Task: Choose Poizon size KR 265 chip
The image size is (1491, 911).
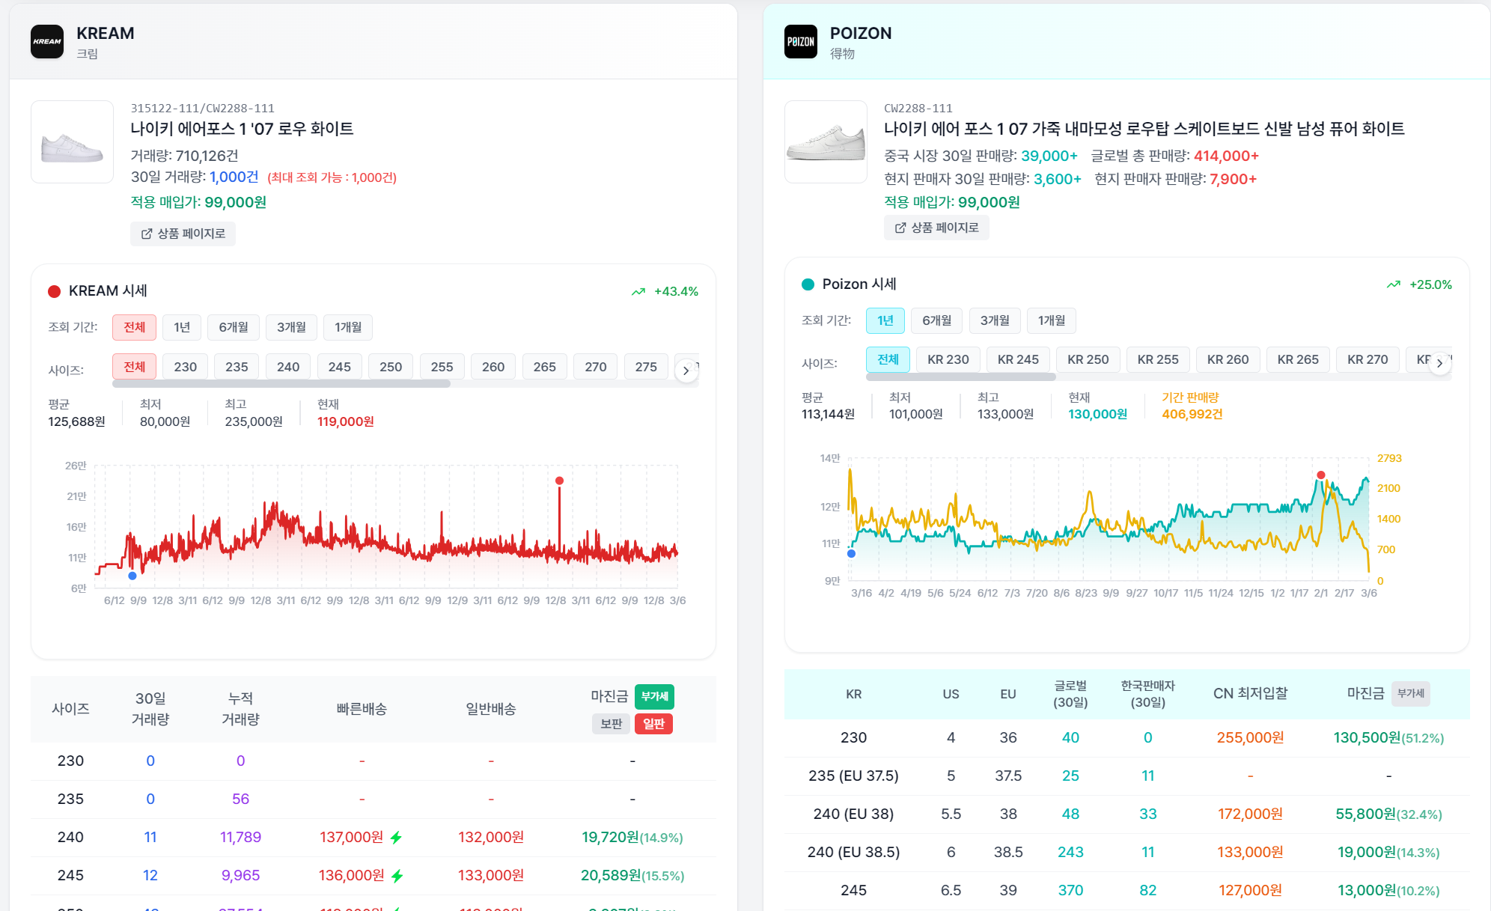Action: tap(1298, 360)
